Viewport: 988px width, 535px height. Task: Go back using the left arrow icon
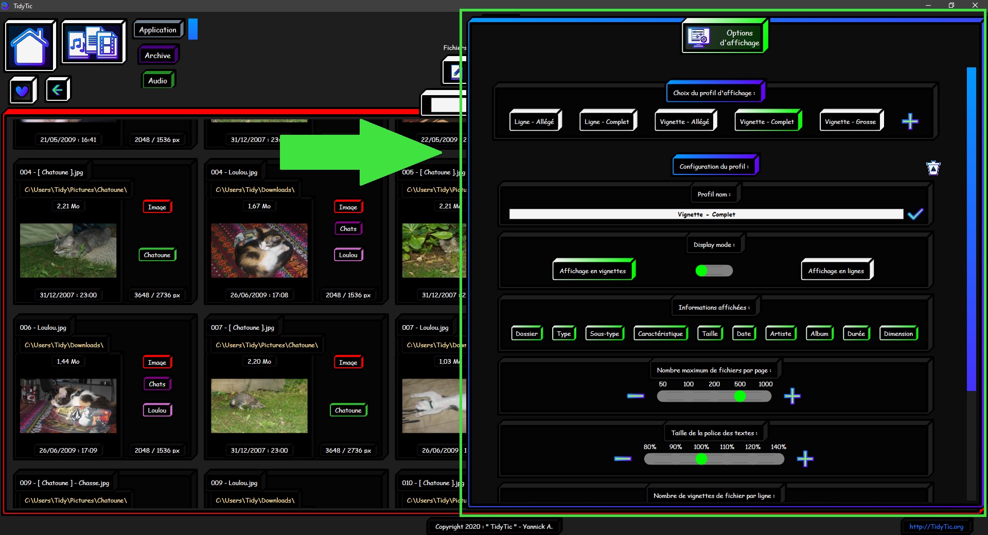[58, 90]
